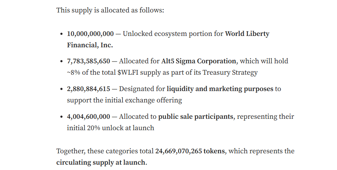Click 'initial 20% unlock at launch' text

coord(110,128)
